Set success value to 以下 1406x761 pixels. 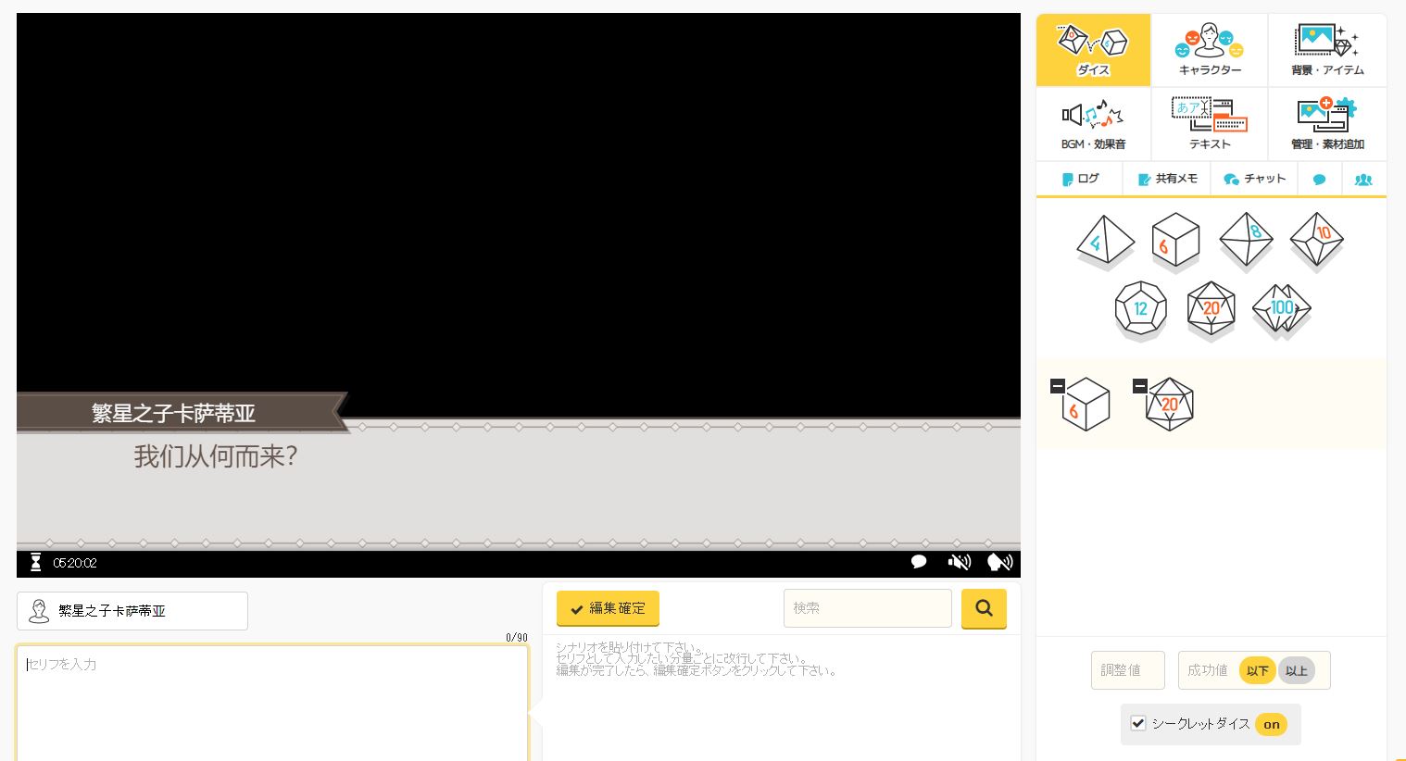pyautogui.click(x=1257, y=670)
